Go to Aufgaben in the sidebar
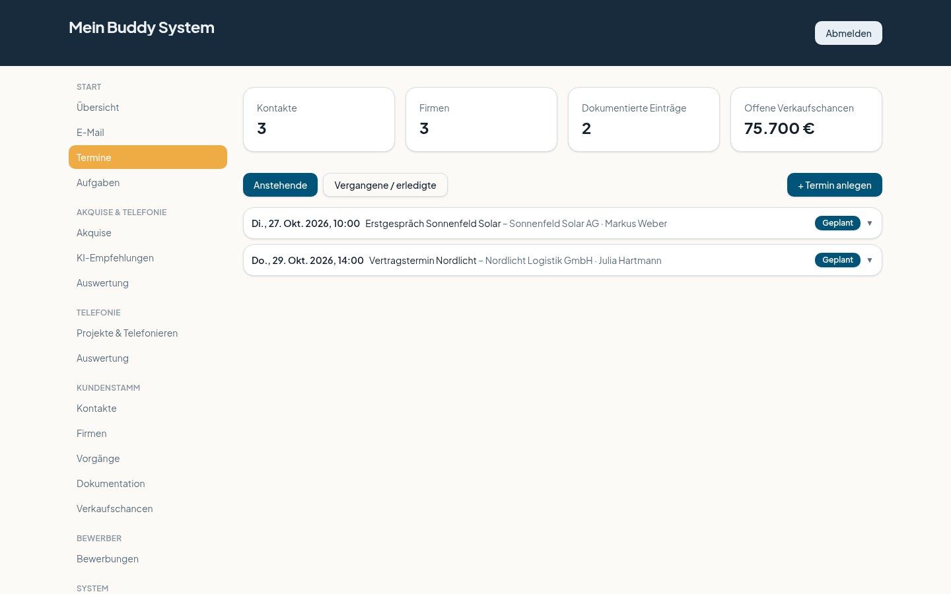The height and width of the screenshot is (594, 951). (148, 182)
